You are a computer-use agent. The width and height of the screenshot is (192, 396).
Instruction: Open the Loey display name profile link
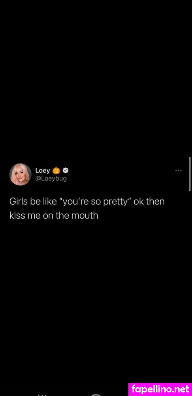[x=43, y=171]
